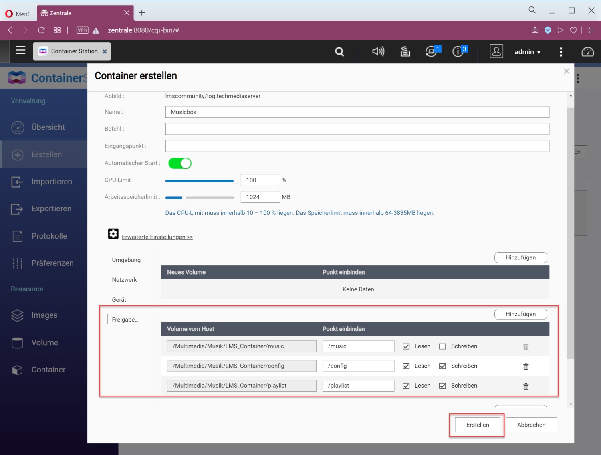Close the Container erstellen dialog
Image resolution: width=601 pixels, height=455 pixels.
(566, 71)
